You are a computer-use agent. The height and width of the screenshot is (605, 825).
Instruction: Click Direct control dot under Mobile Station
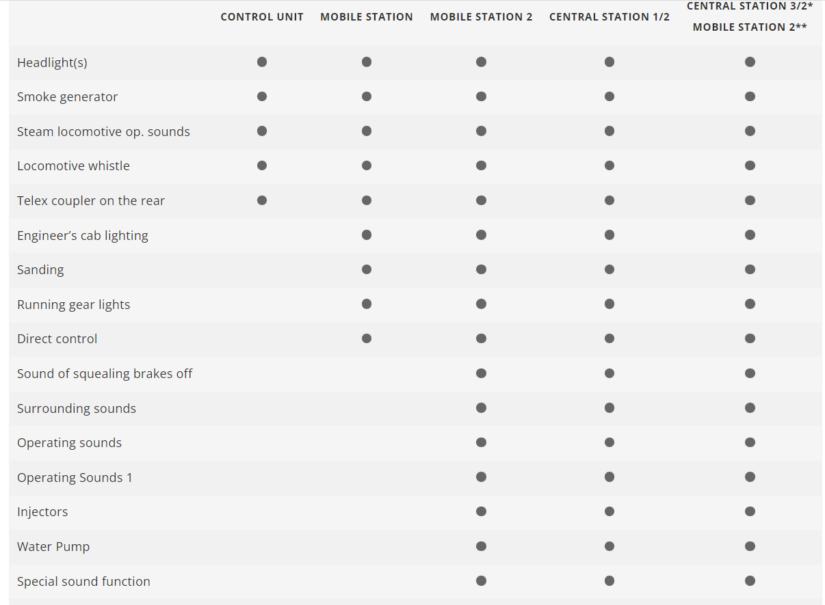pos(367,338)
